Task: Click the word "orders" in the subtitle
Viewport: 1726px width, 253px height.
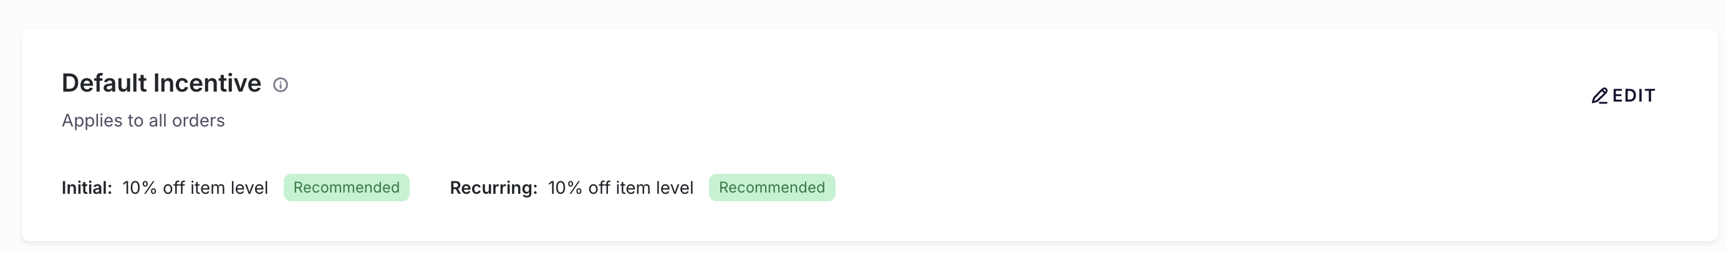Action: pyautogui.click(x=198, y=120)
